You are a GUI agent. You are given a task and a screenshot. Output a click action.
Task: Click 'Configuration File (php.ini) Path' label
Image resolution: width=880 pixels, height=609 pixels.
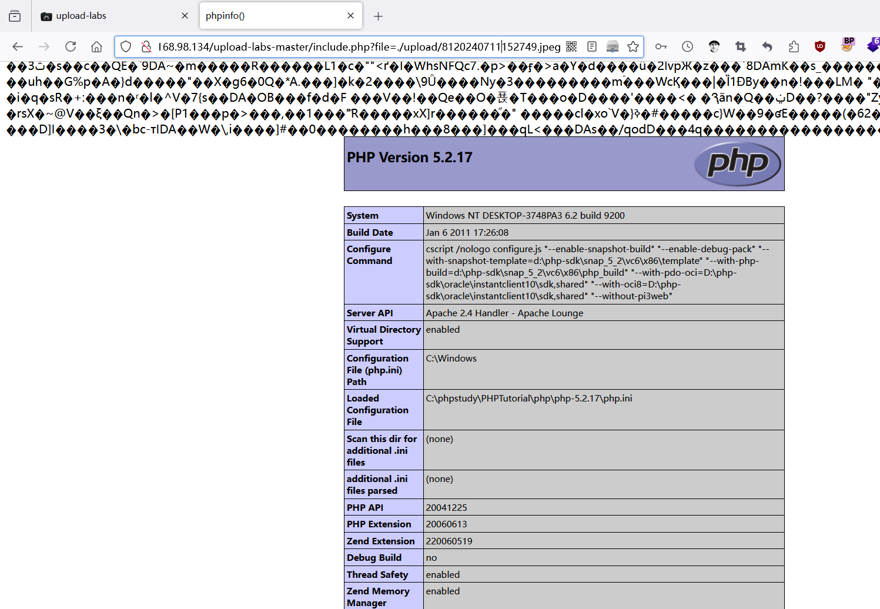coord(377,370)
